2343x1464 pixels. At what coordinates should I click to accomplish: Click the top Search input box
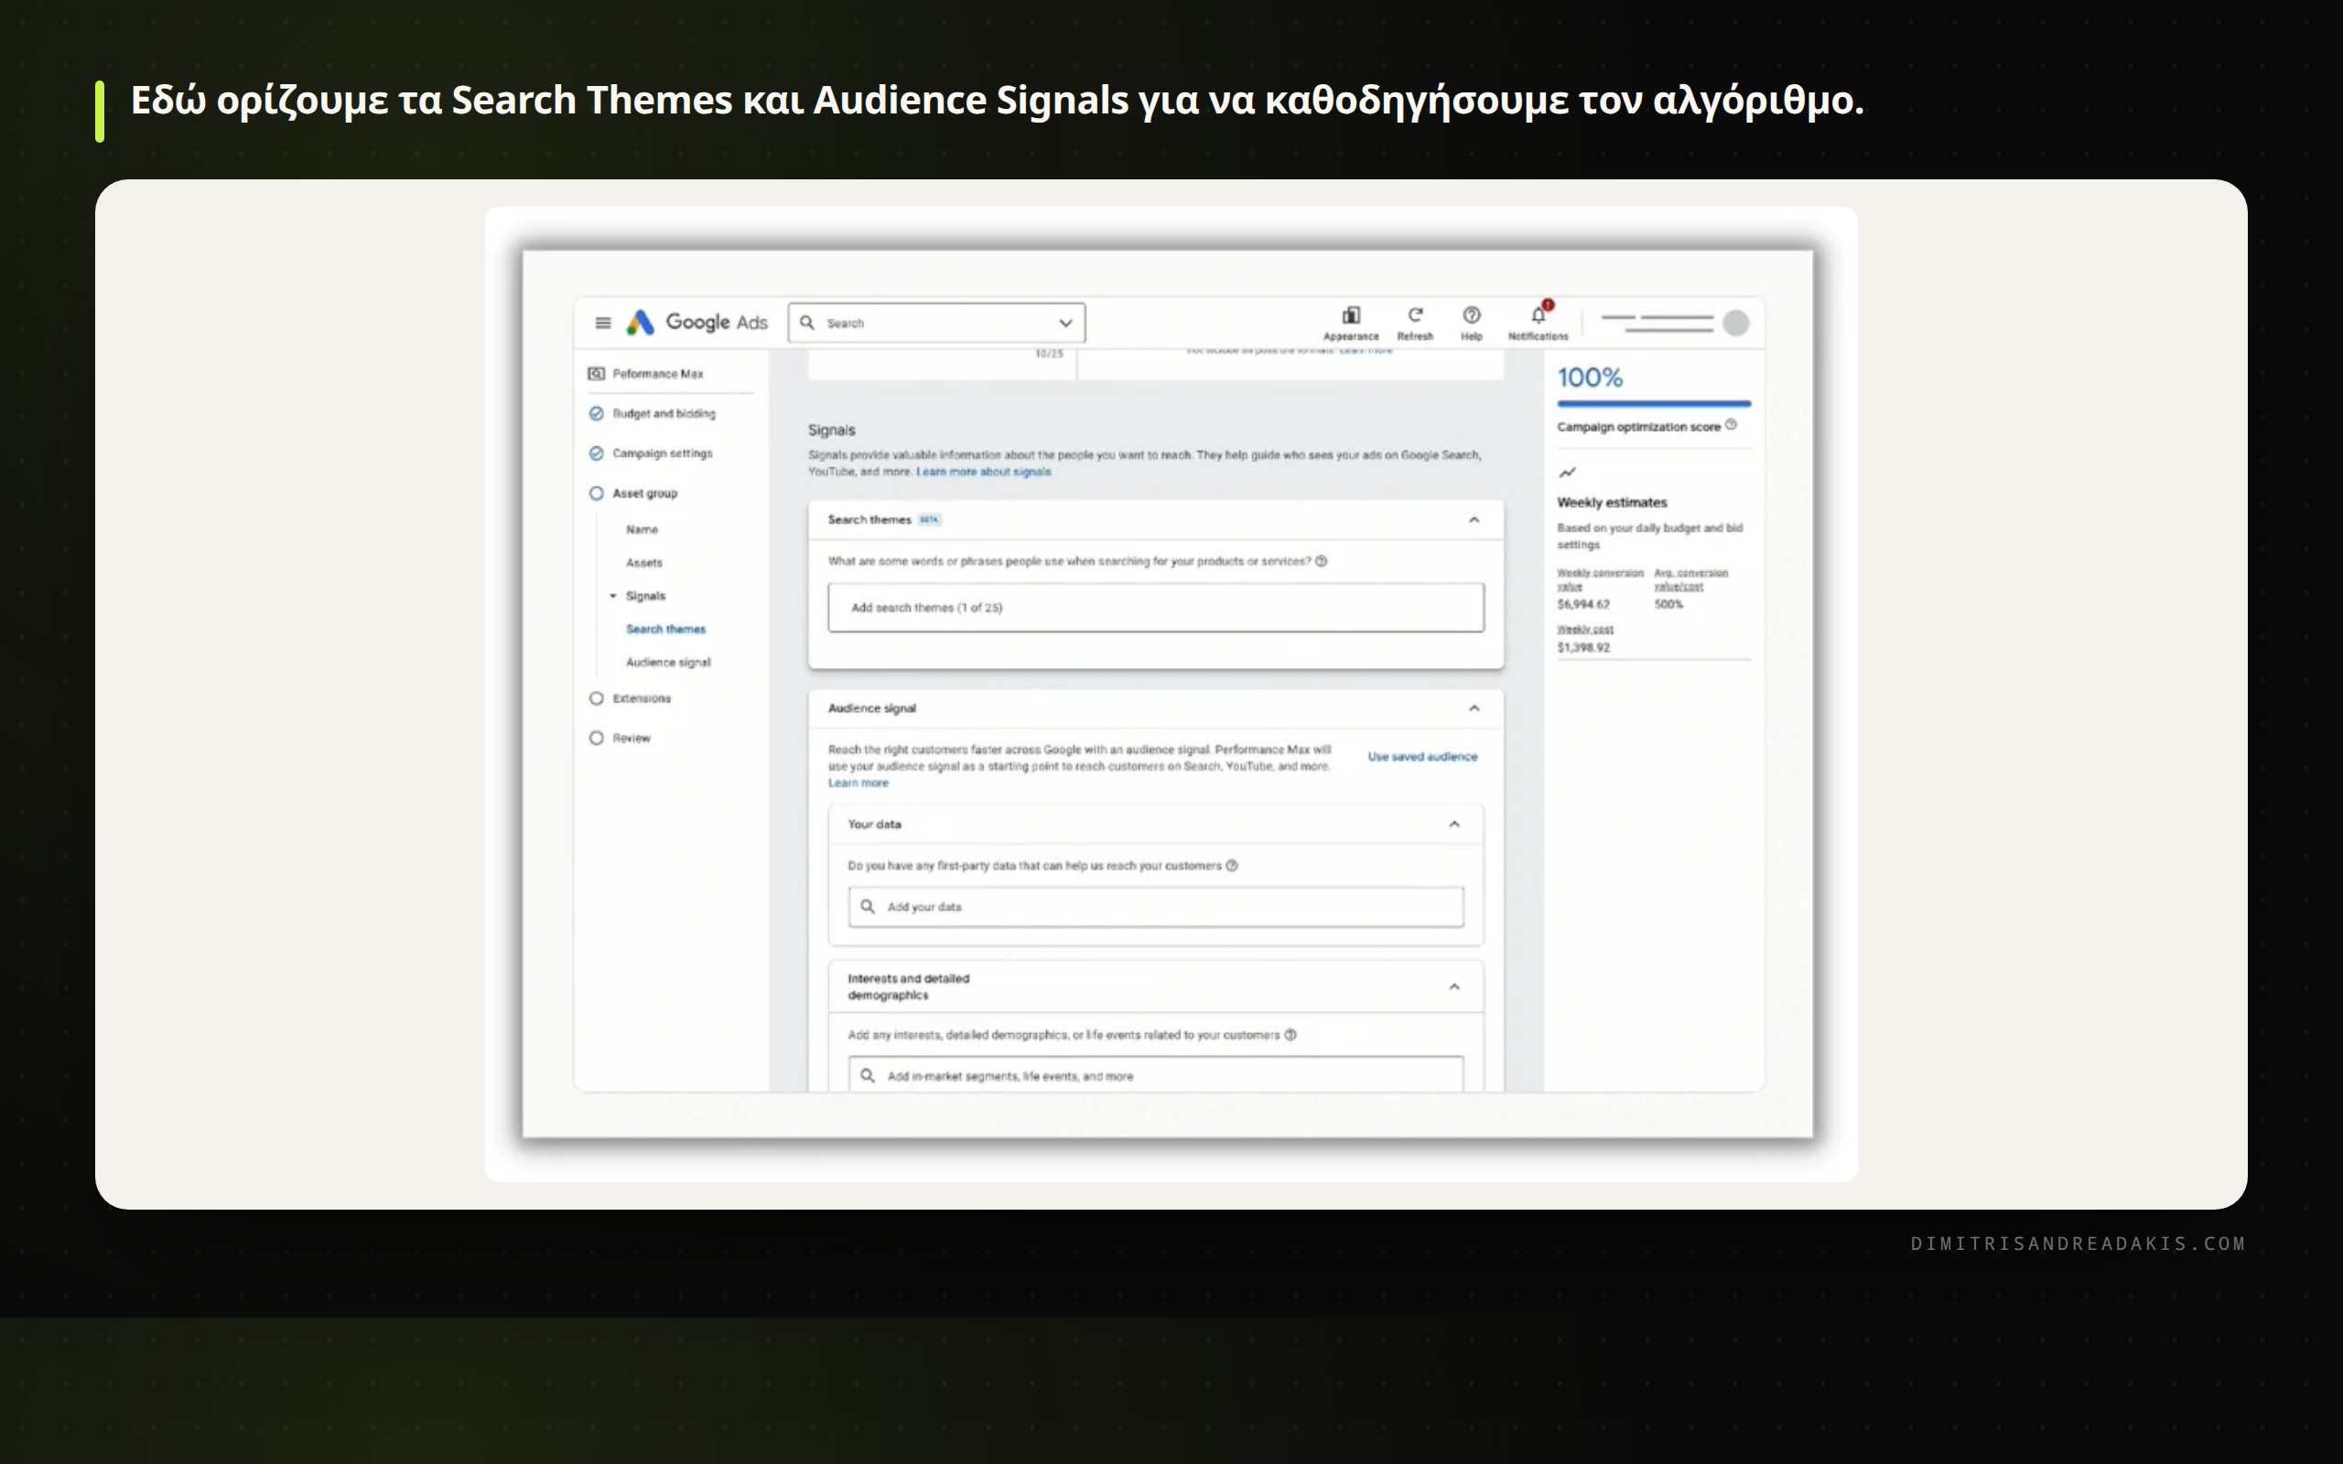936,322
